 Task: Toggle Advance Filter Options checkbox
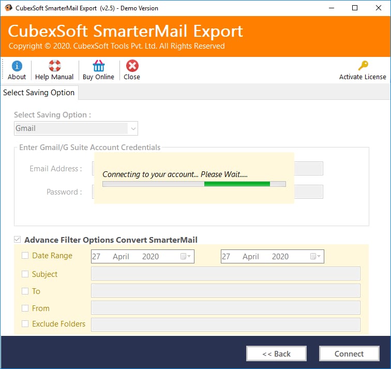tap(17, 240)
